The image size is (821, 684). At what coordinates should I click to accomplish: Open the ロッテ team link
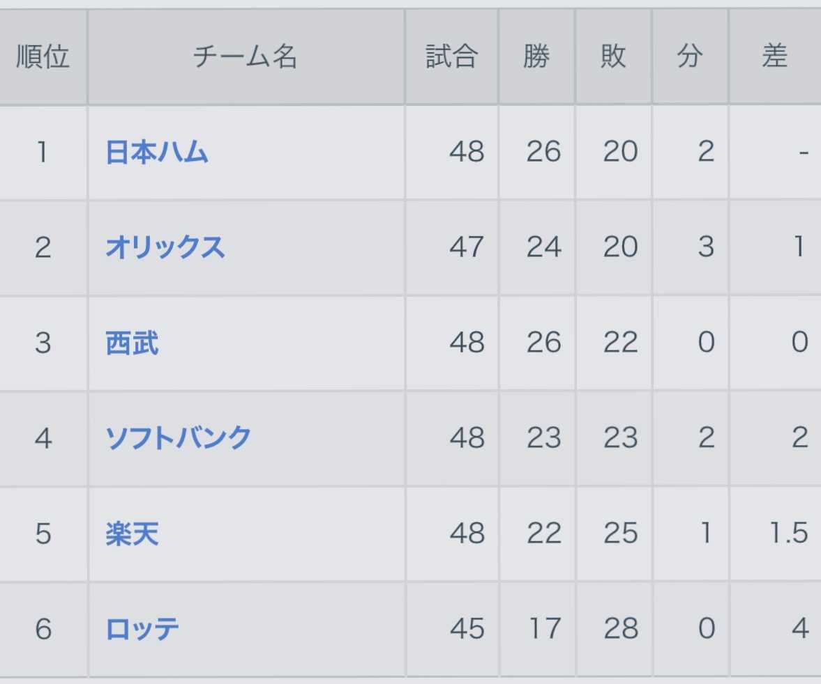click(x=142, y=629)
